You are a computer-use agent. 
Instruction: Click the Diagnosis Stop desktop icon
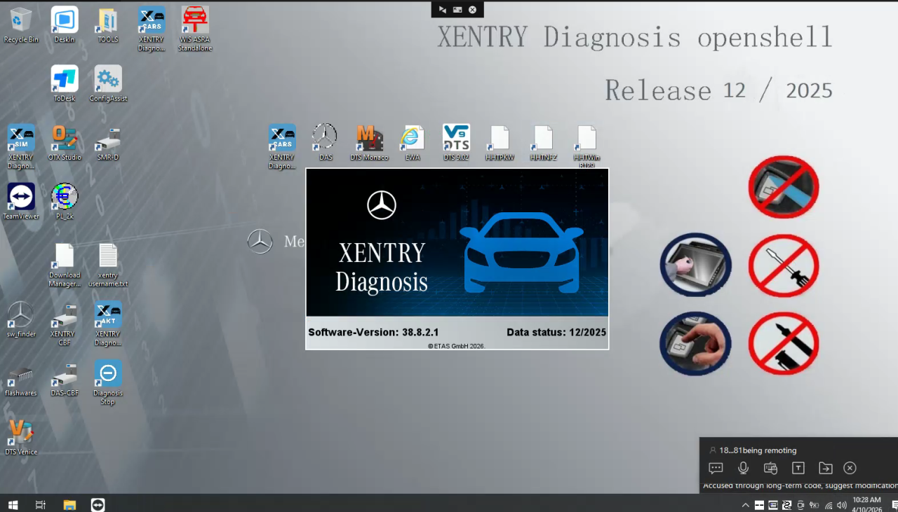(x=108, y=375)
